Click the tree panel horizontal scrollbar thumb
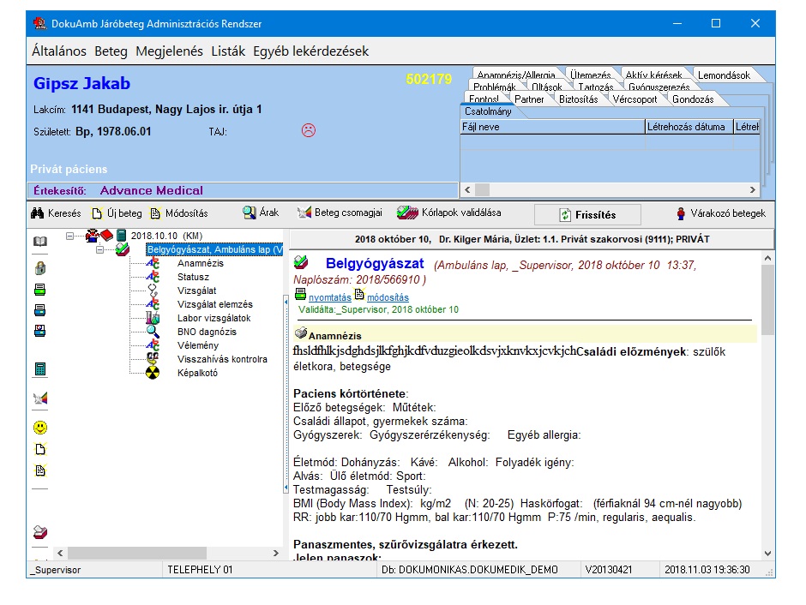 [137, 553]
